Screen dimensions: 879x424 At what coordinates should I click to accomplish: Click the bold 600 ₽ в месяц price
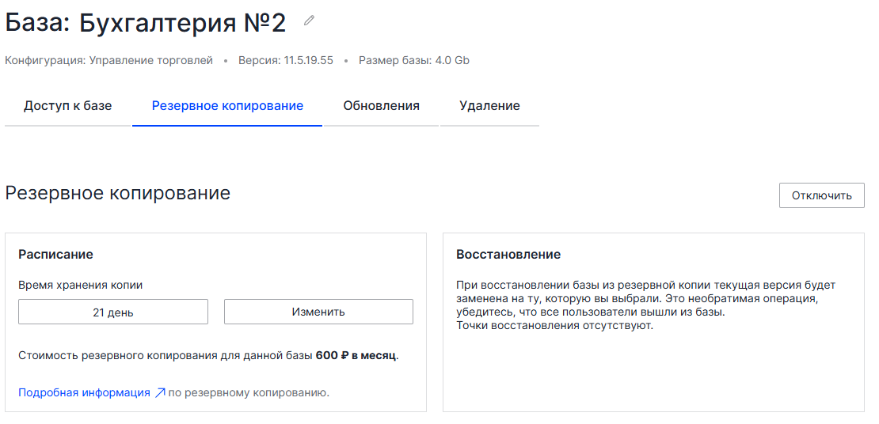356,356
